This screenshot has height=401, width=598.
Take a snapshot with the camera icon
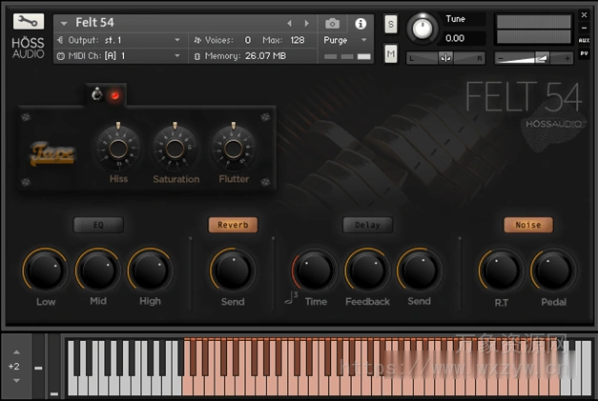click(x=332, y=24)
